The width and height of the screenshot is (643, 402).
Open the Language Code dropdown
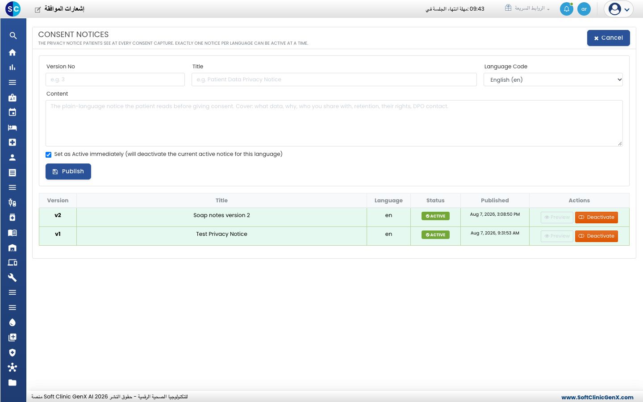tap(553, 80)
